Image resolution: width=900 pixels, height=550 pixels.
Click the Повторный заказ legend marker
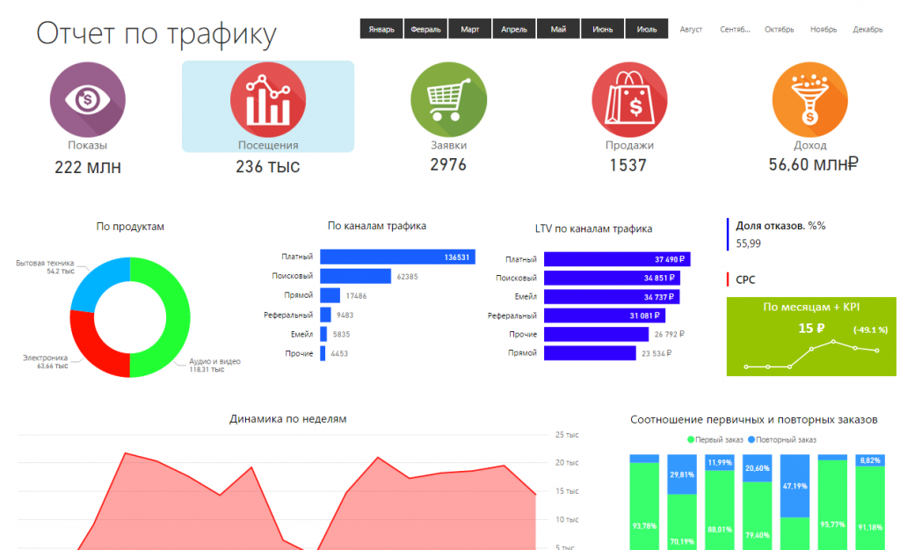751,440
